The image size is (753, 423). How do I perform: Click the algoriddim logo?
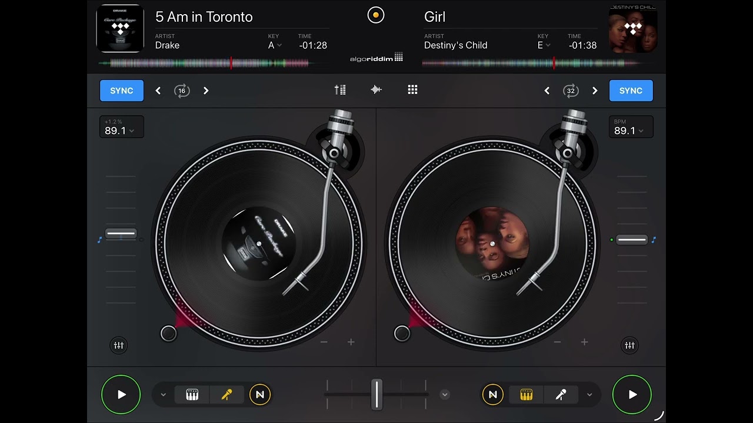376,58
